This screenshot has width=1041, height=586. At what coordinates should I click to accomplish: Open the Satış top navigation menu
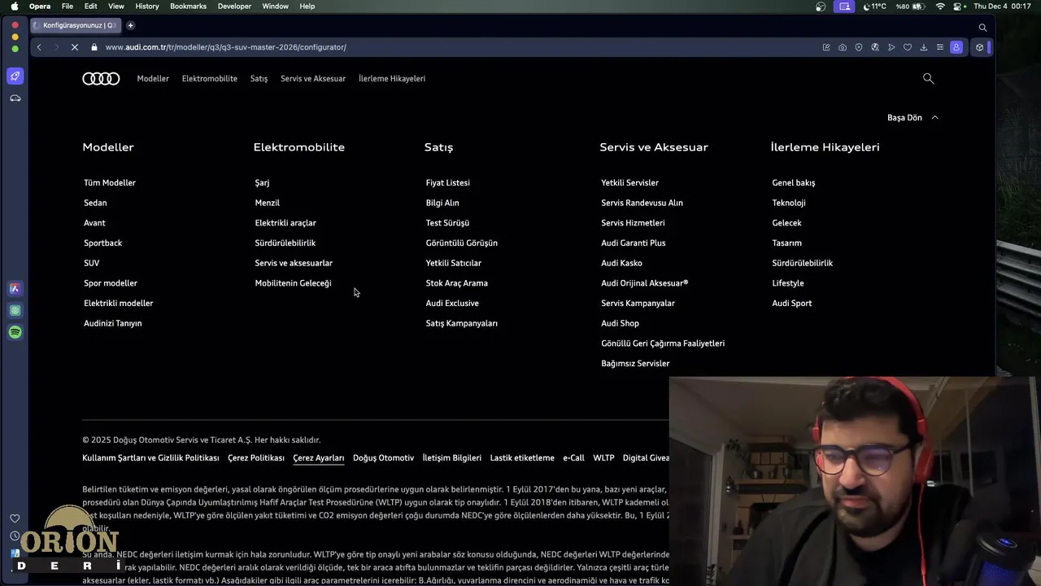click(x=259, y=79)
